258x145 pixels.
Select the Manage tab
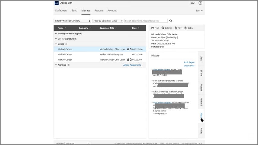(86, 11)
